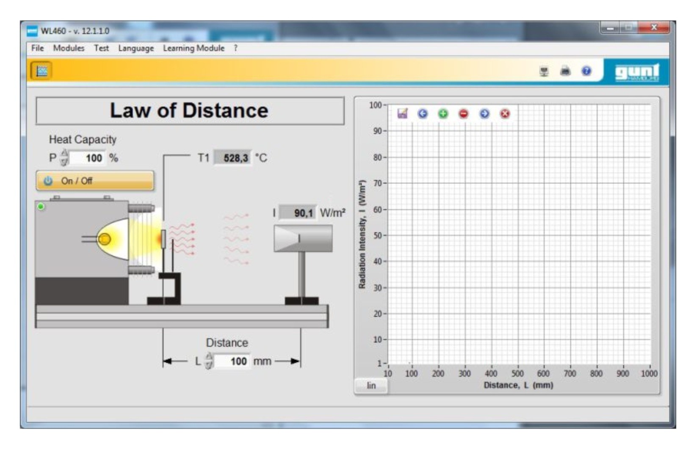Toggle the heater On / Off button
Screen dimensions: 694x450
[x=95, y=181]
